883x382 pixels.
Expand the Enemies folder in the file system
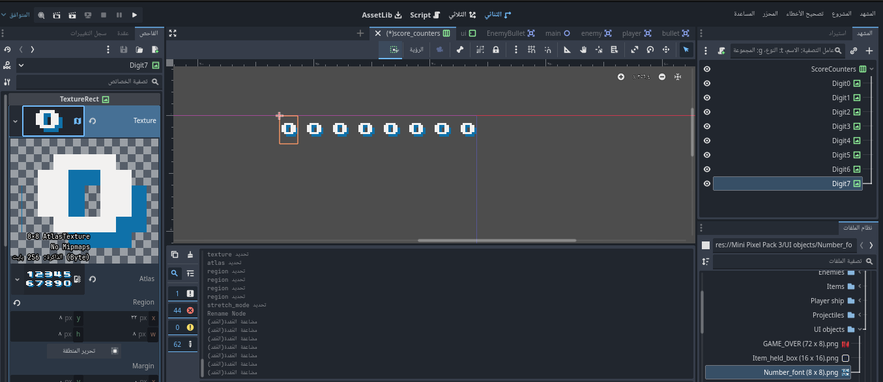tap(860, 273)
